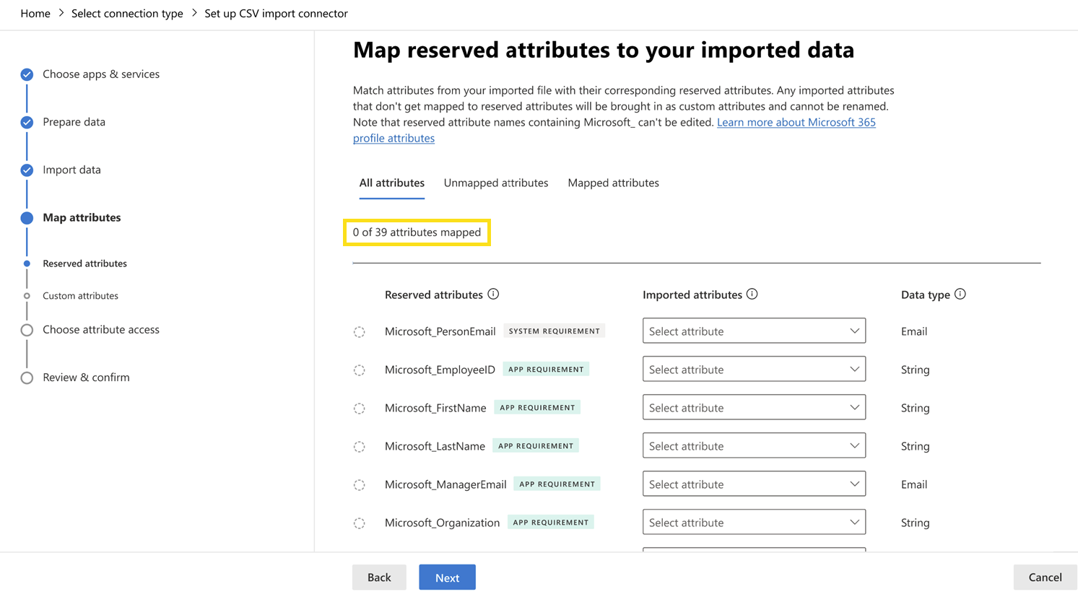Open the Select attribute dropdown for Microsoft_FirstName
Viewport: 1078px width, 597px height.
click(753, 407)
